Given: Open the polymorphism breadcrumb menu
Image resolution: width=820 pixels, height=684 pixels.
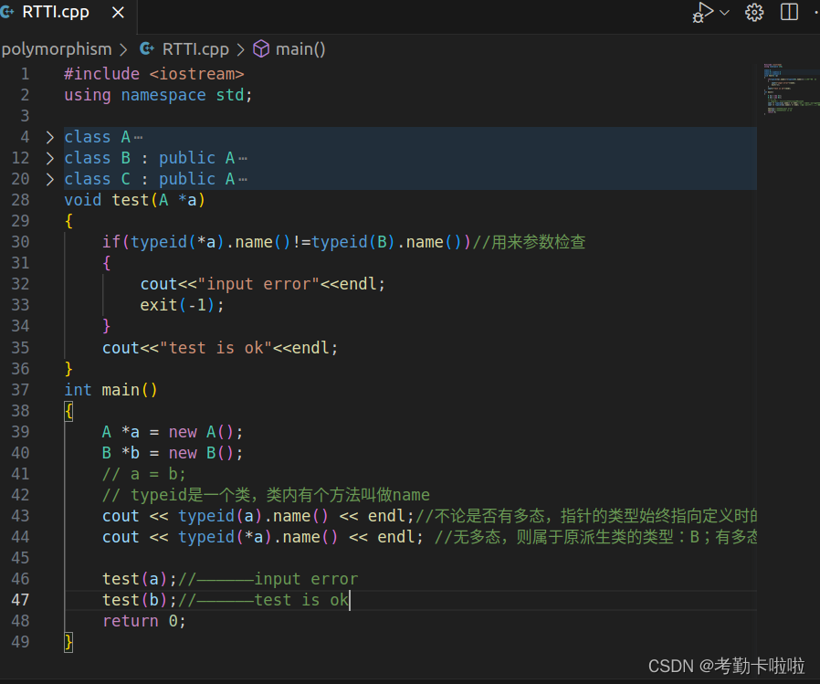Looking at the screenshot, I should [x=57, y=49].
